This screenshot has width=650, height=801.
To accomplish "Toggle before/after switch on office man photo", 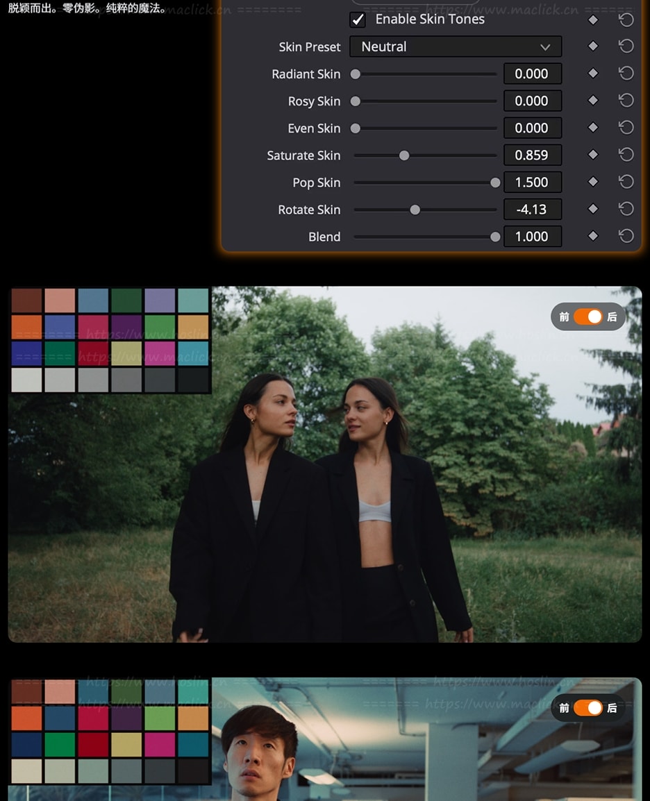I will (x=588, y=707).
